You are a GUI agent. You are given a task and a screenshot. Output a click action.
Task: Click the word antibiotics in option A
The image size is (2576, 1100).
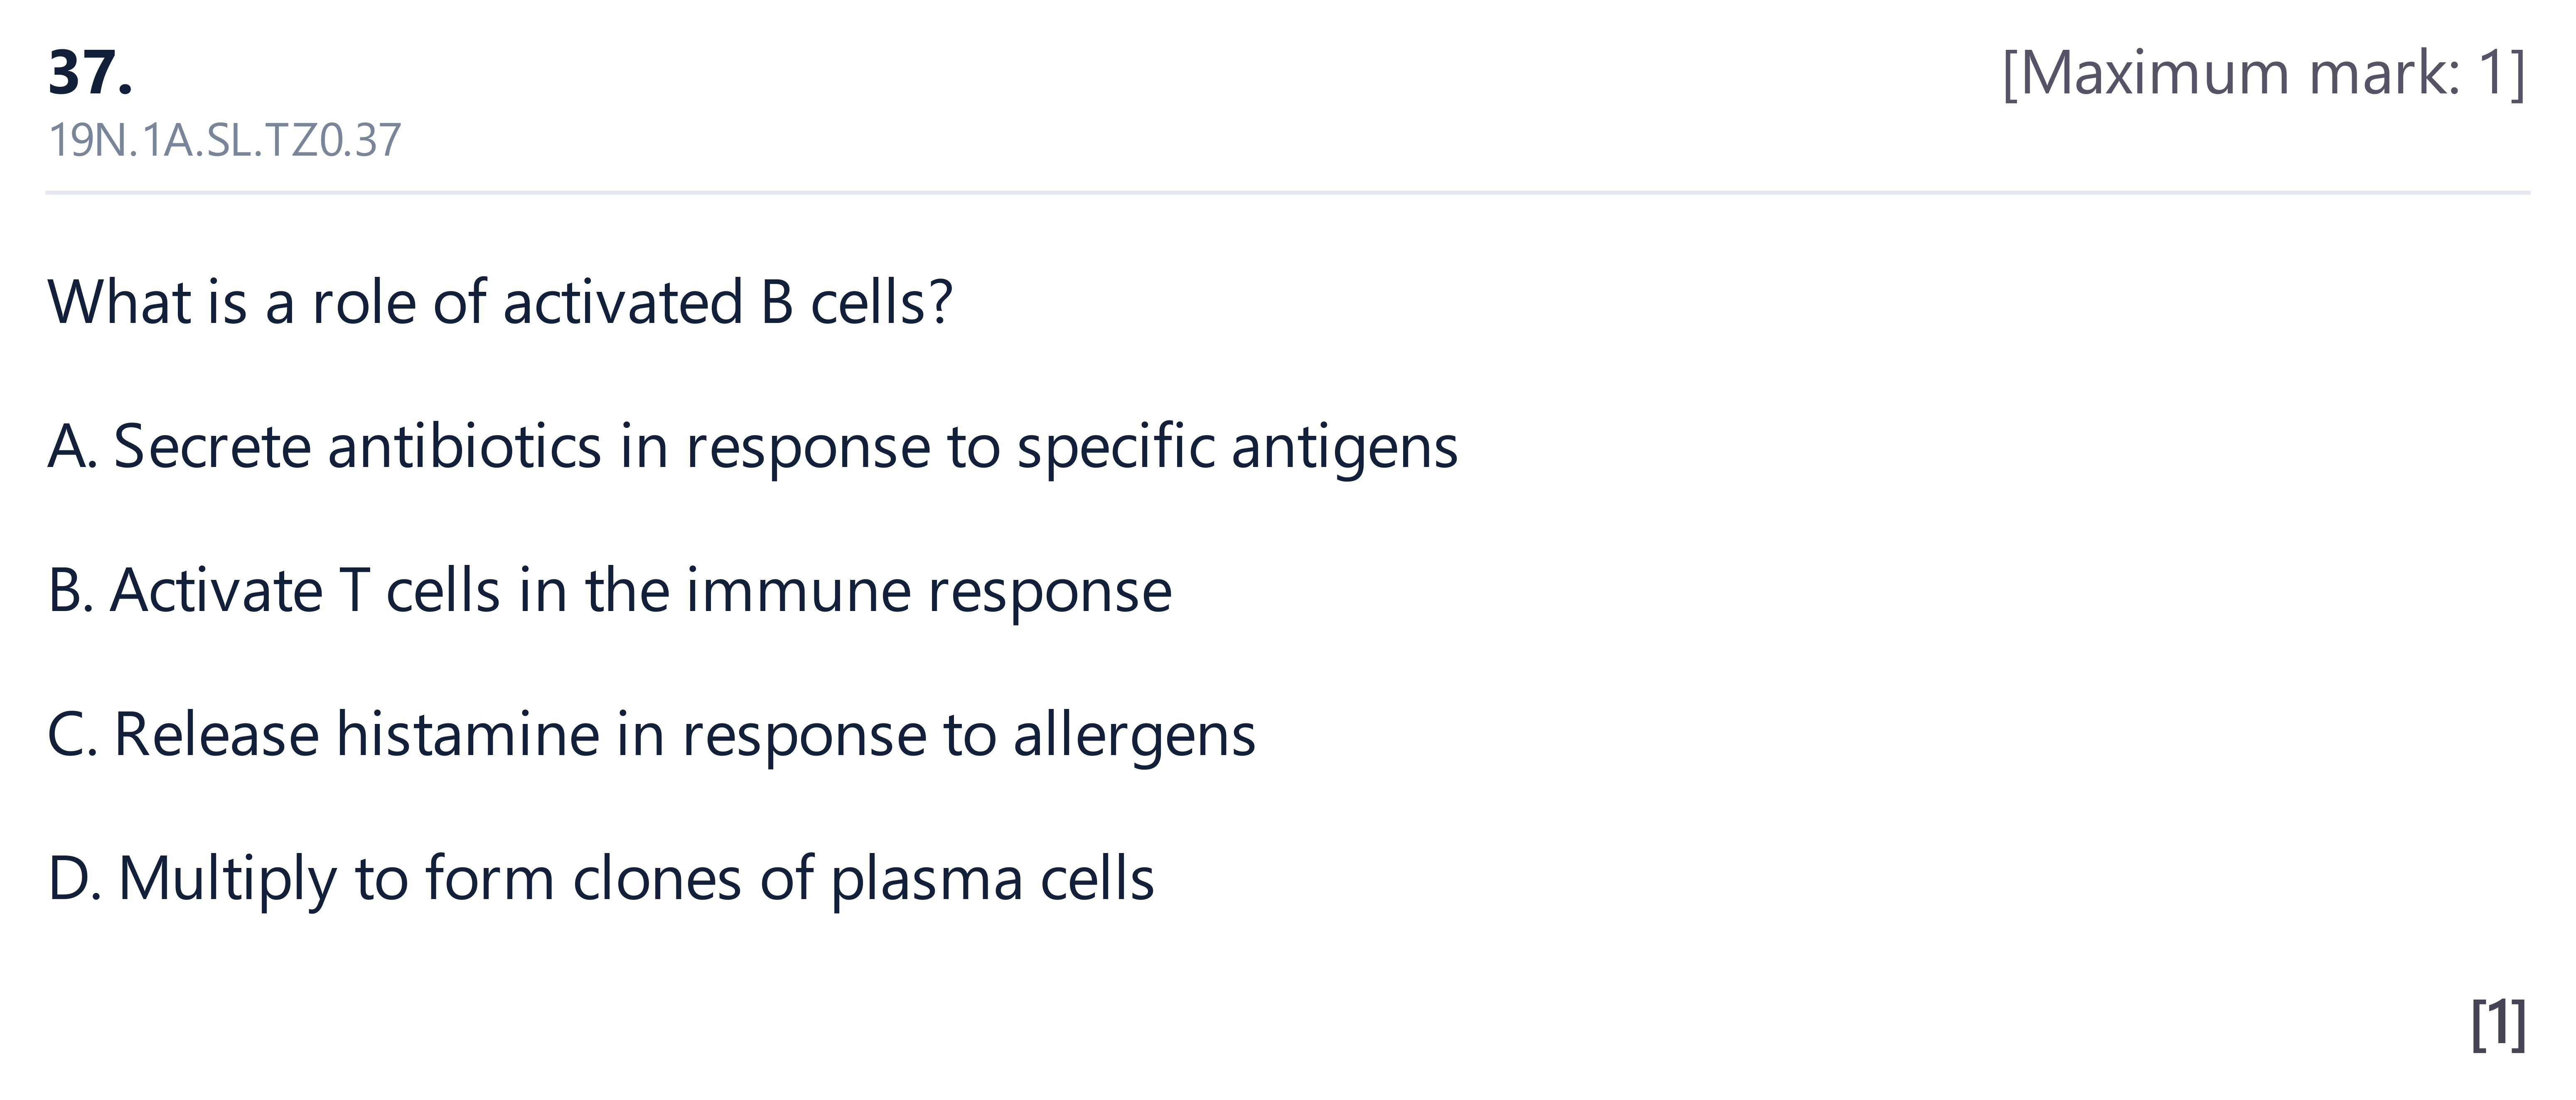pyautogui.click(x=465, y=447)
